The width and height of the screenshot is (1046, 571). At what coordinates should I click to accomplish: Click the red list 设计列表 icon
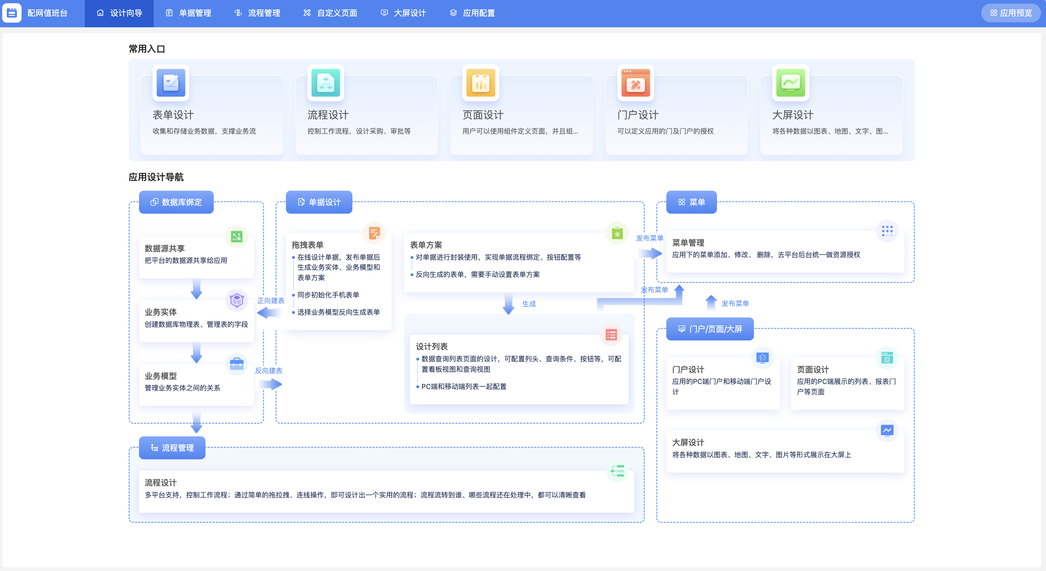click(611, 334)
